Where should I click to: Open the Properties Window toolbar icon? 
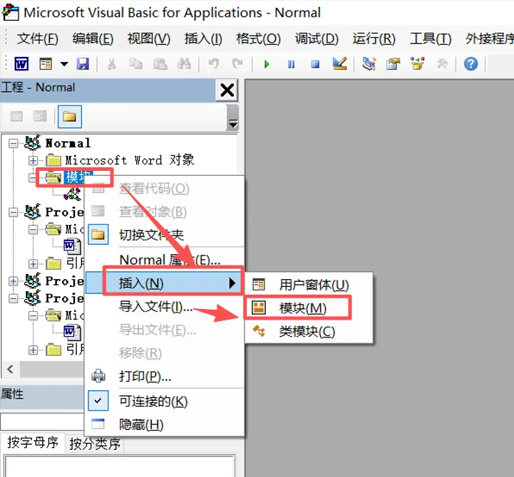[393, 63]
